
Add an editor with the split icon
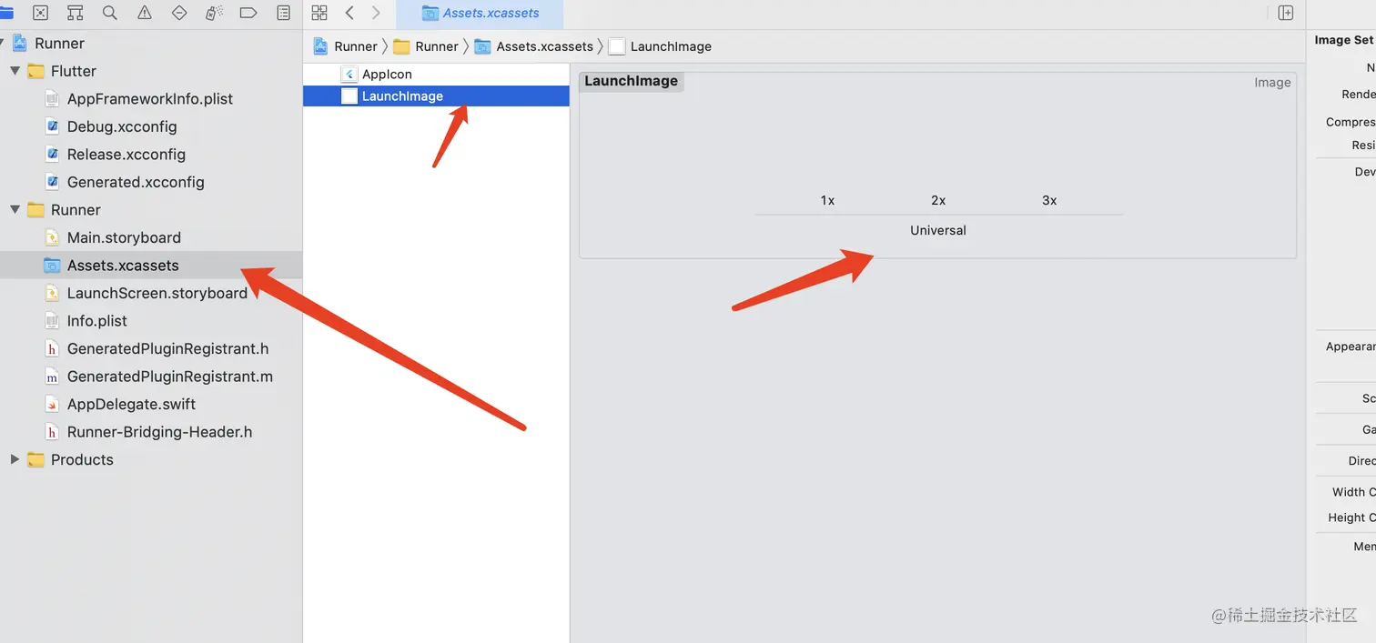(1286, 13)
